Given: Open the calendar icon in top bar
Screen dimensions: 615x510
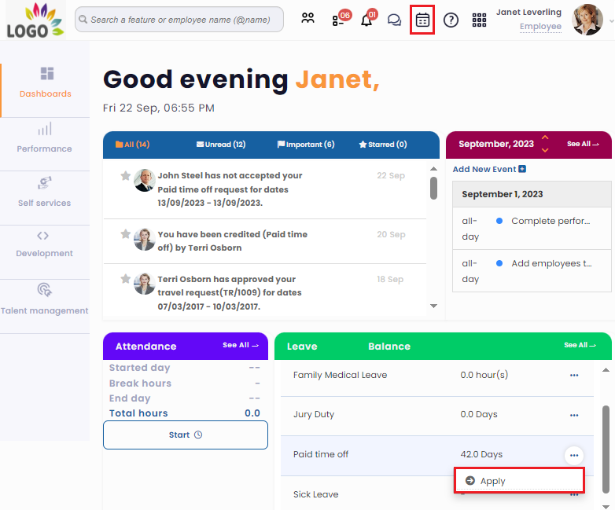Looking at the screenshot, I should pyautogui.click(x=422, y=20).
